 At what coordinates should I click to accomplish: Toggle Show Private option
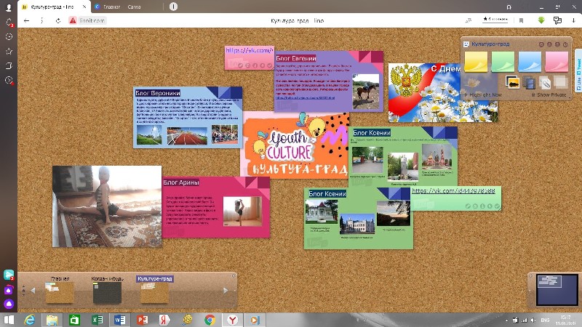tap(549, 94)
